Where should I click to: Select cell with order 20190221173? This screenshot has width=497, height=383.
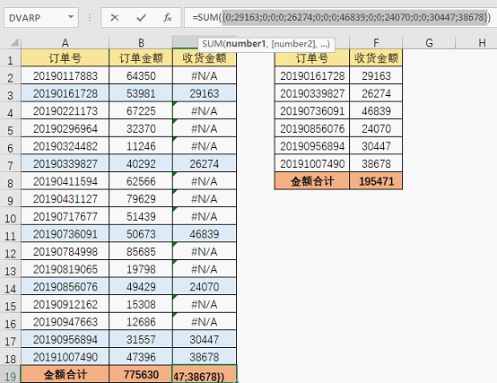tap(65, 111)
